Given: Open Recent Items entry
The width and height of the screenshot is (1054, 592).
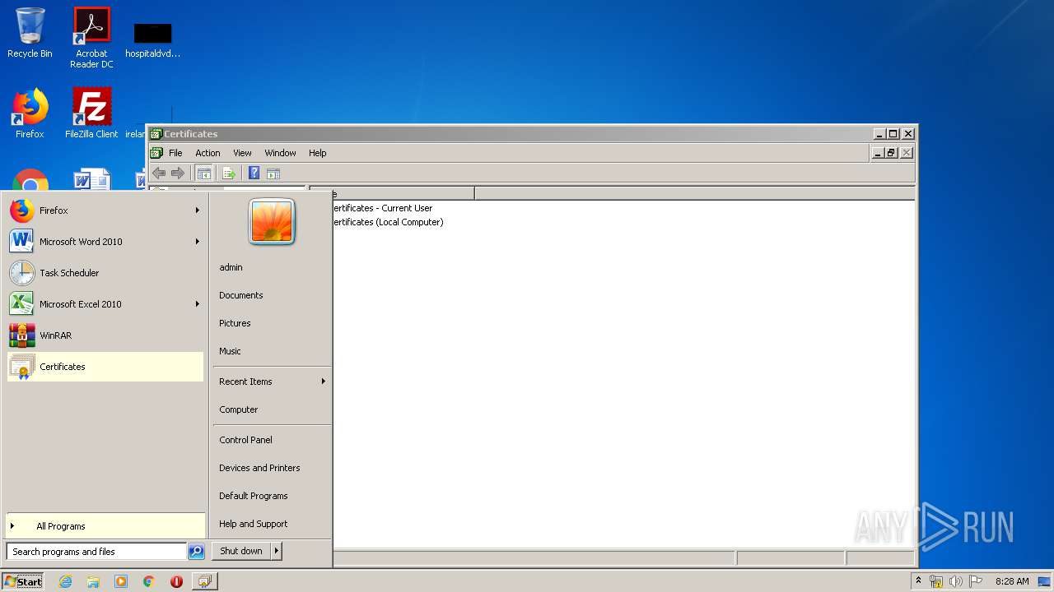Looking at the screenshot, I should pos(272,382).
